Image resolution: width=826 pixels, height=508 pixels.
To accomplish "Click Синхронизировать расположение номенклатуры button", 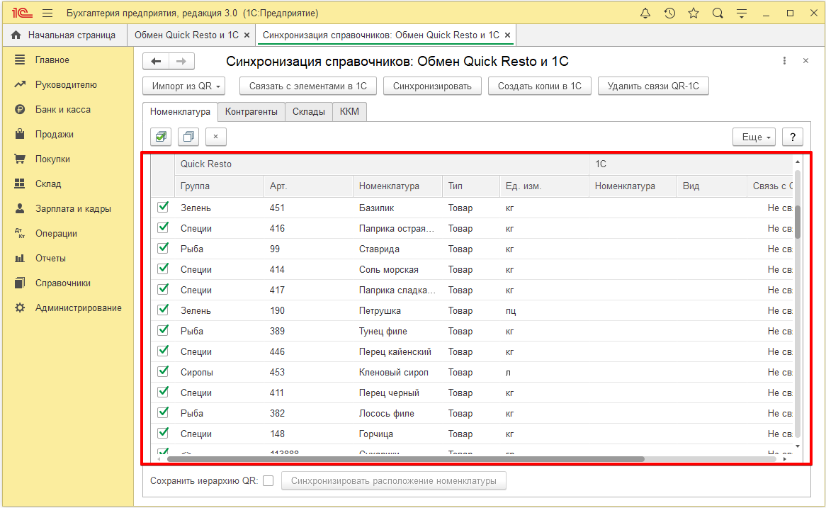I will pos(394,480).
